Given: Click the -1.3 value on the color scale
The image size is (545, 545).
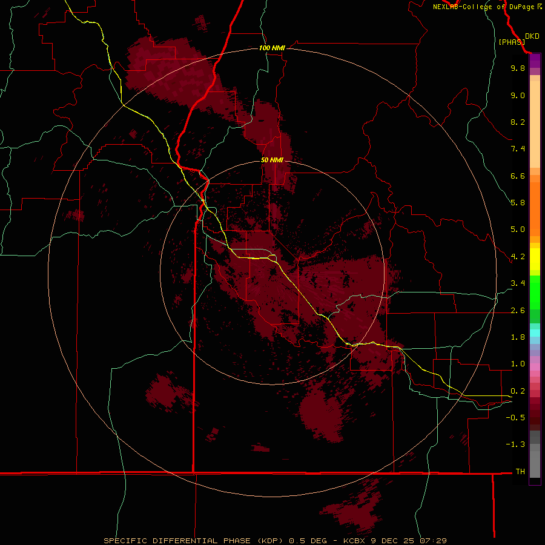Looking at the screenshot, I should 515,444.
